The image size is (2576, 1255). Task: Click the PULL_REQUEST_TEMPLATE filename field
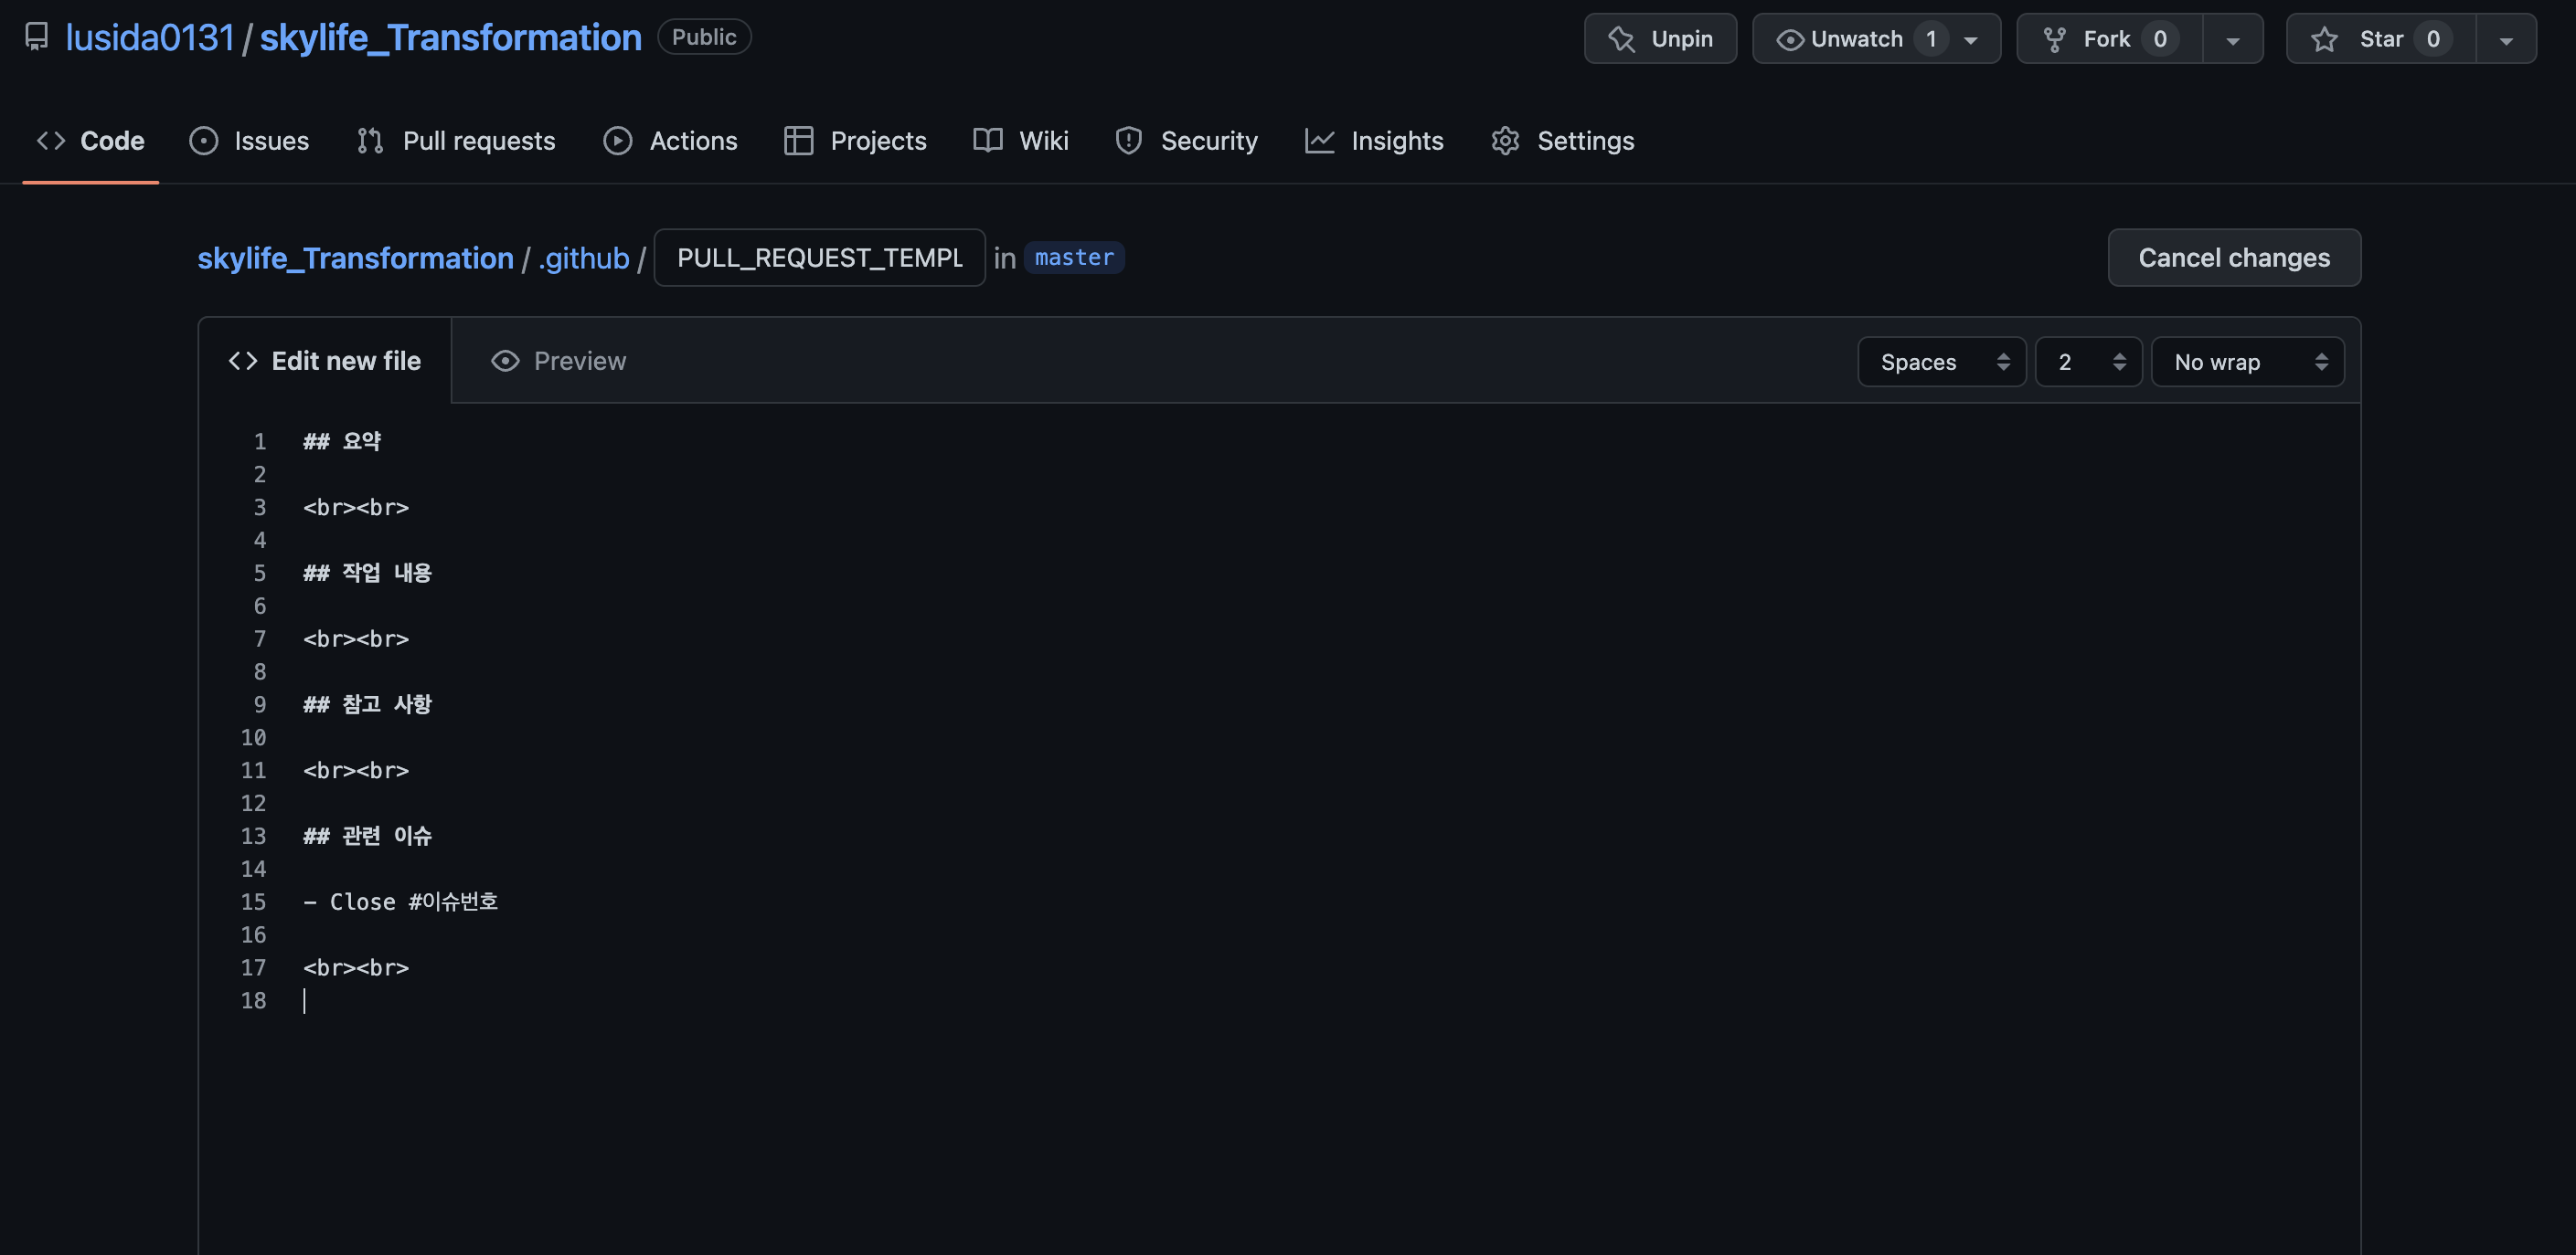819,258
